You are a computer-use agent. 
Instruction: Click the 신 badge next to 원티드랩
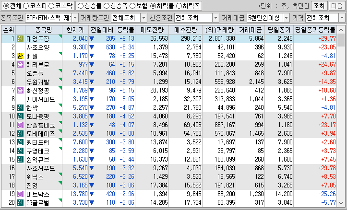coord(20,142)
